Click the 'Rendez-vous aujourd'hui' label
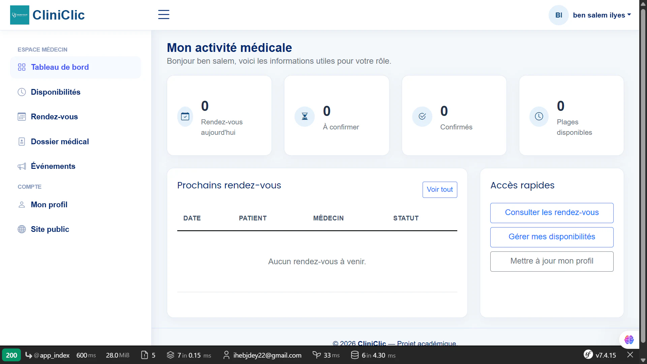 (222, 127)
